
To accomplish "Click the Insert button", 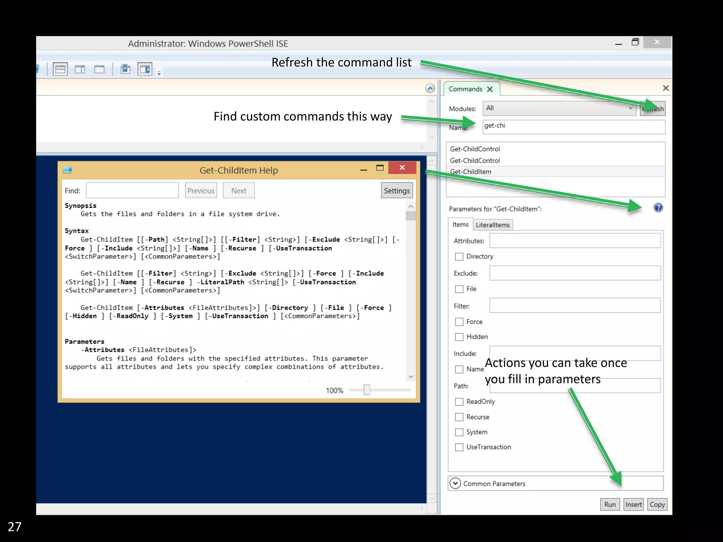I will click(x=633, y=505).
